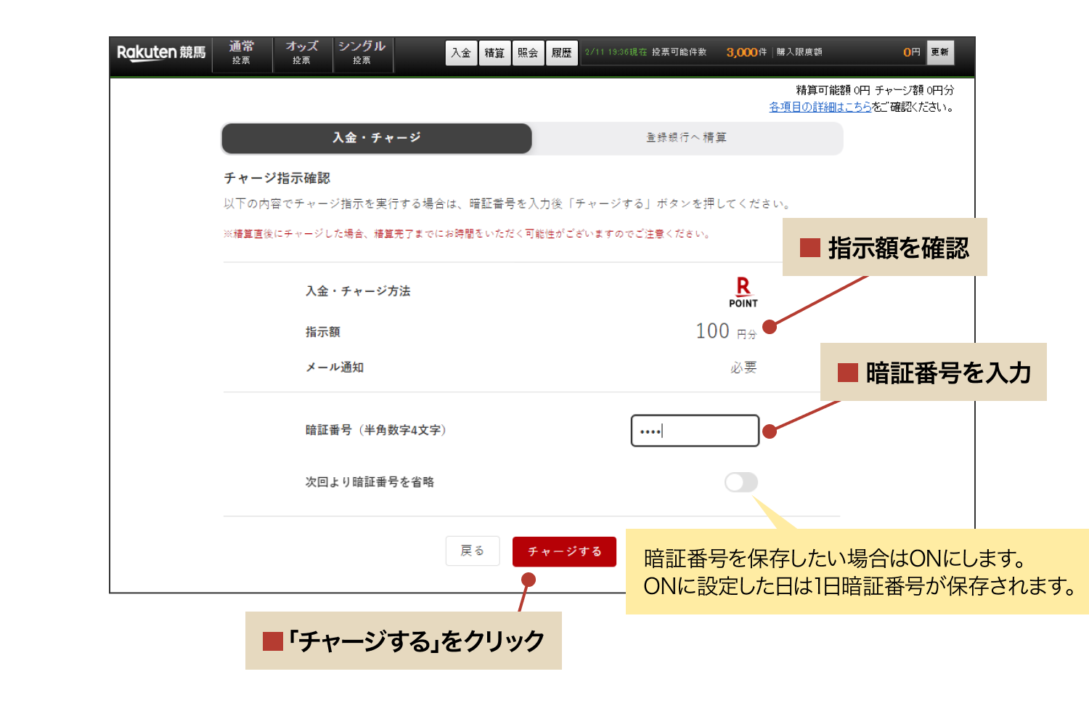
Task: Click the 暗証番号 input field
Action: click(695, 430)
